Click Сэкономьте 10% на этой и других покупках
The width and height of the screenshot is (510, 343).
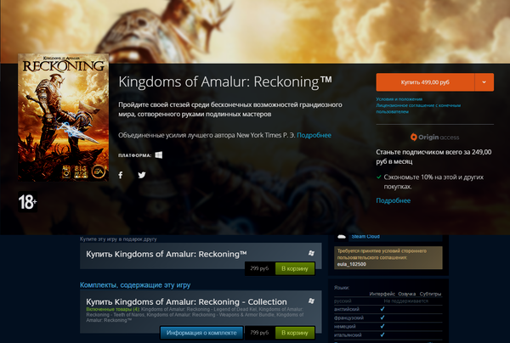click(x=433, y=182)
